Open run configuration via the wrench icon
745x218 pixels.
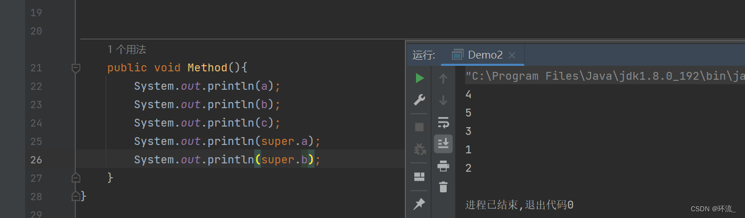[x=419, y=100]
